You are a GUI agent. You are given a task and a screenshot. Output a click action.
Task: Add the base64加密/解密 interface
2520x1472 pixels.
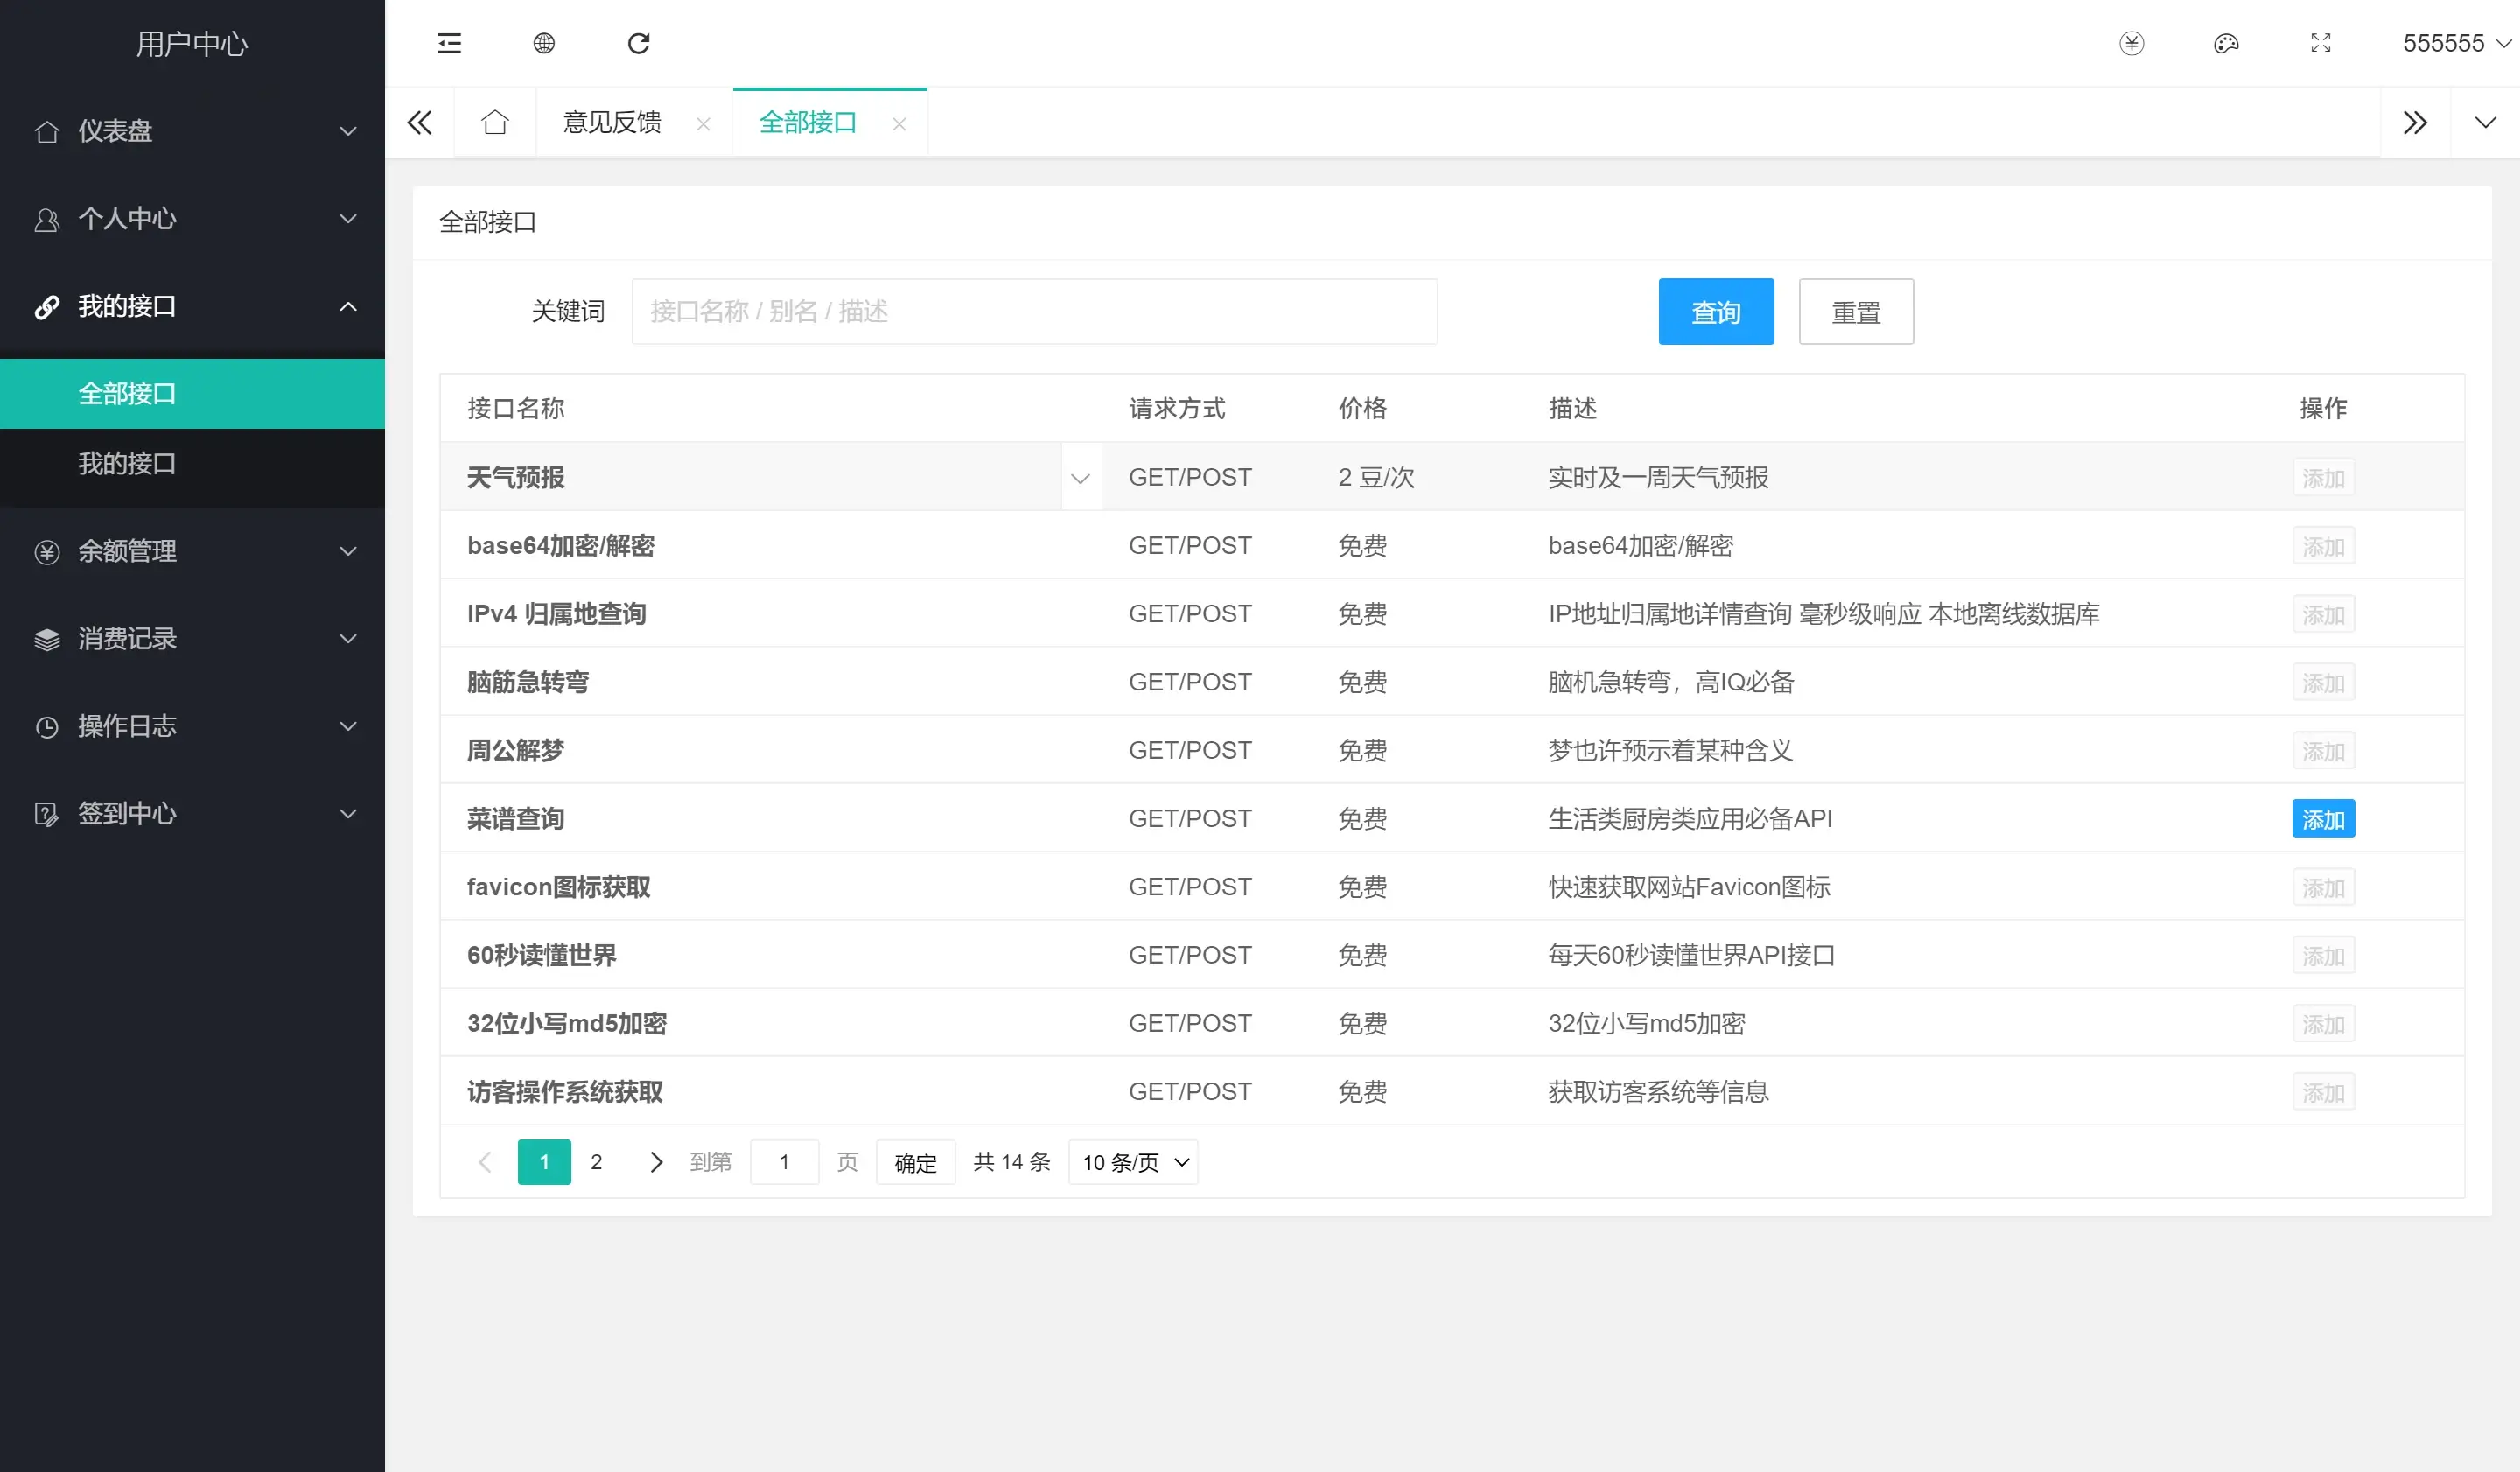click(x=2323, y=546)
